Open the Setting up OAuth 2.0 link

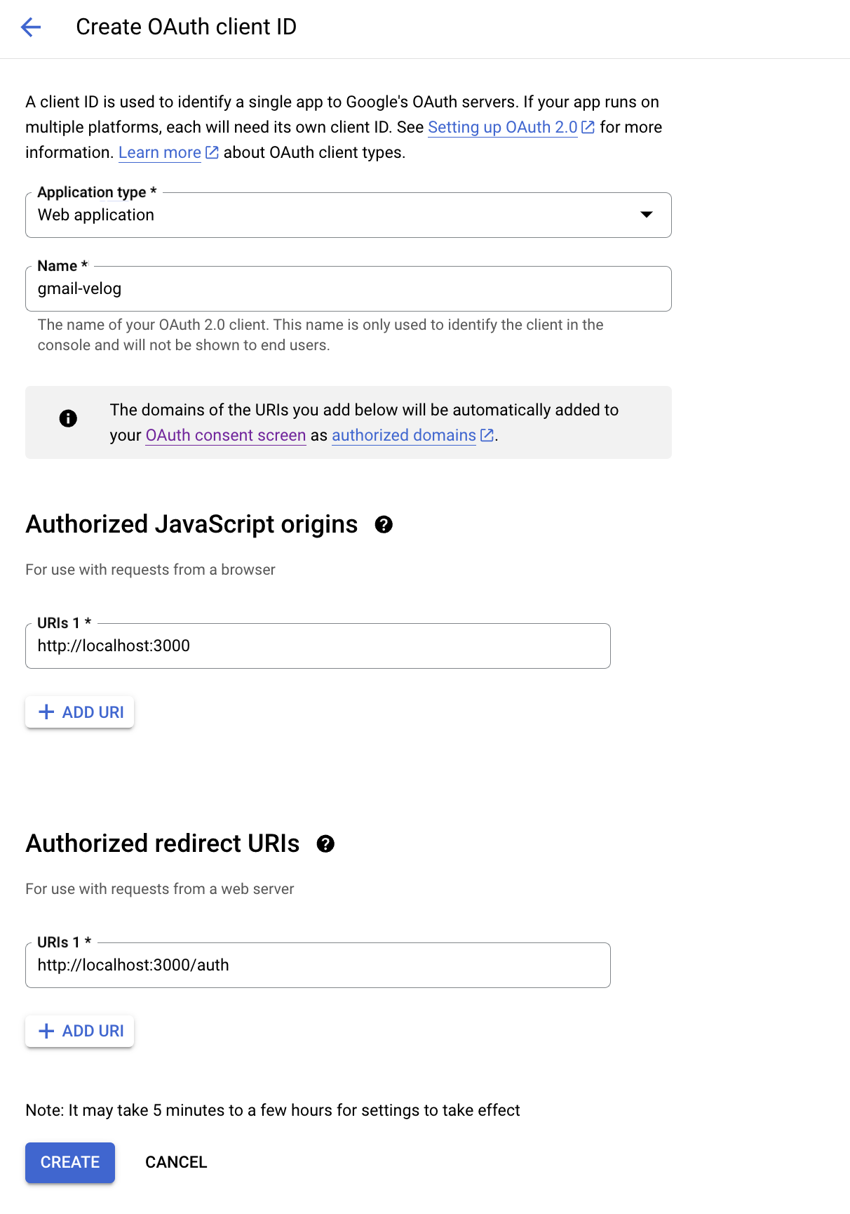(x=502, y=127)
